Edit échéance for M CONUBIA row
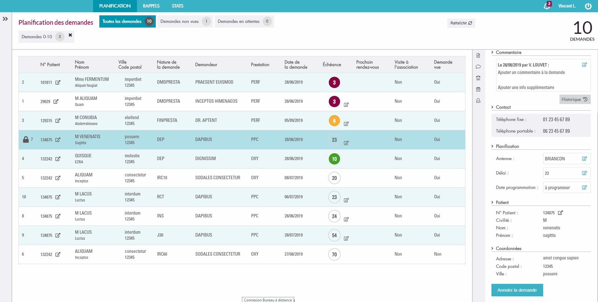598x302 pixels. [x=346, y=124]
